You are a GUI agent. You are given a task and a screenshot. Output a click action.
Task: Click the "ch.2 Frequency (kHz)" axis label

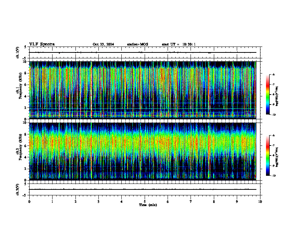(19, 147)
